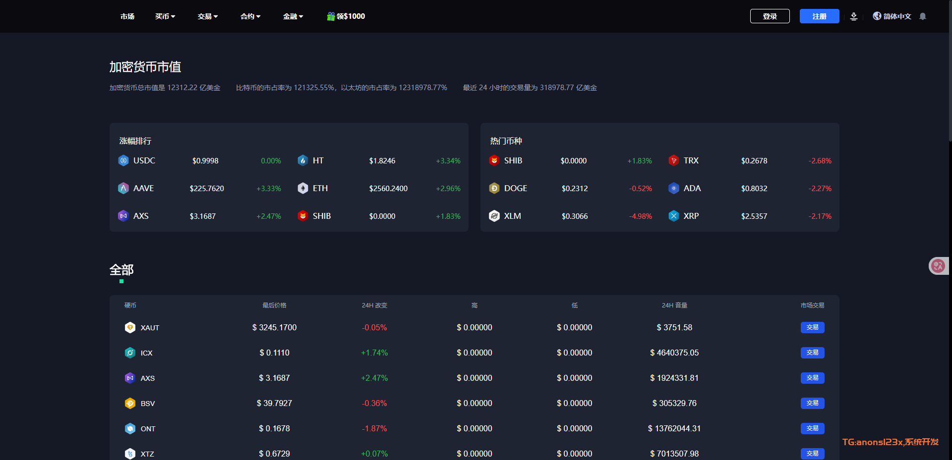
Task: Click the gift icon for $1000 reward
Action: click(x=331, y=16)
